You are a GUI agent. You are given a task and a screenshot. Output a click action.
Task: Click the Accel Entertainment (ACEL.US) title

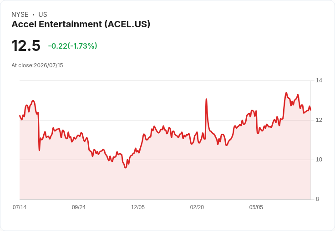81,25
